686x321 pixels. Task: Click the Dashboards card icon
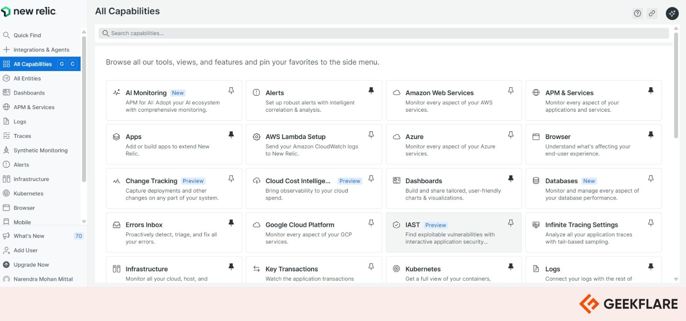point(397,181)
